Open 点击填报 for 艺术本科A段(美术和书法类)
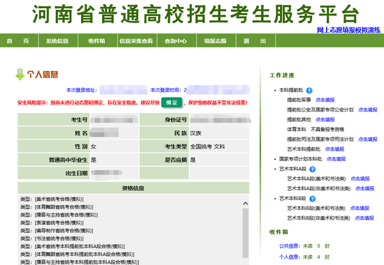The image size is (384, 265). click(360, 179)
